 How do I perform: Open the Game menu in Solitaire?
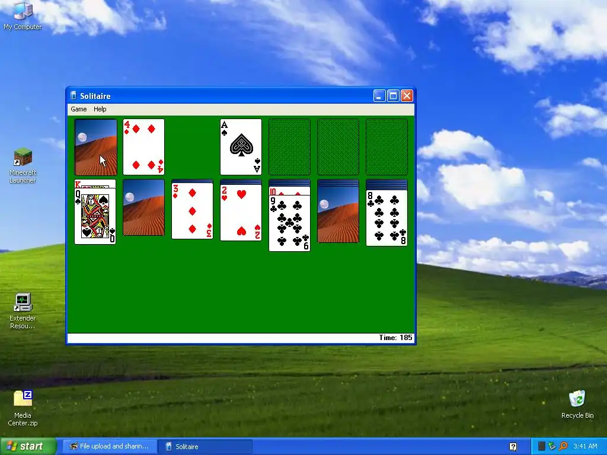pyautogui.click(x=79, y=109)
